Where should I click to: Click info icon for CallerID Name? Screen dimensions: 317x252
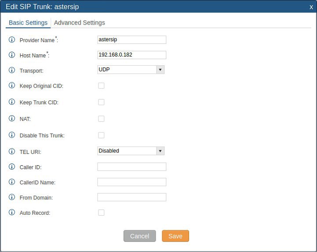click(x=12, y=182)
